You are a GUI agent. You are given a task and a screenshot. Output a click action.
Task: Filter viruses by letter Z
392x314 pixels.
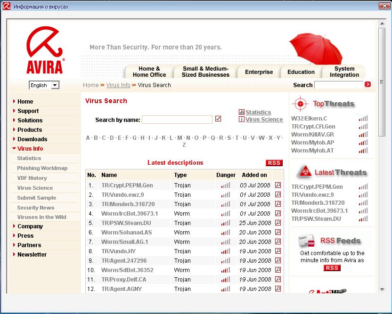click(184, 145)
